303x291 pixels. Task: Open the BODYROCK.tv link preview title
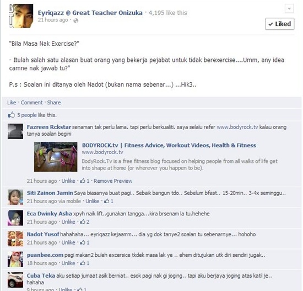(x=169, y=145)
